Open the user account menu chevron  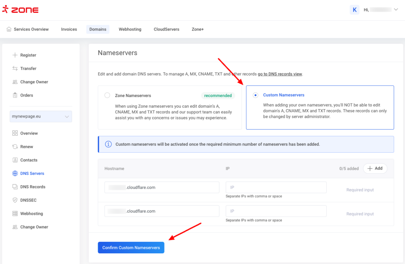396,9
